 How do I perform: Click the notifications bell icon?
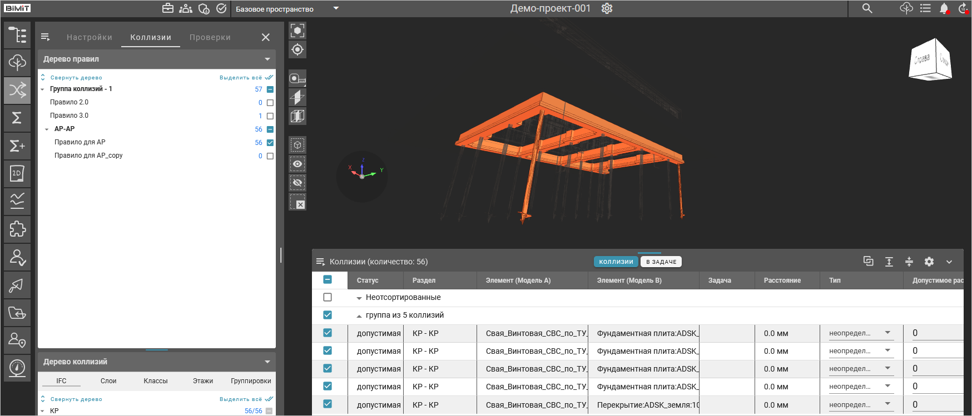click(x=944, y=8)
